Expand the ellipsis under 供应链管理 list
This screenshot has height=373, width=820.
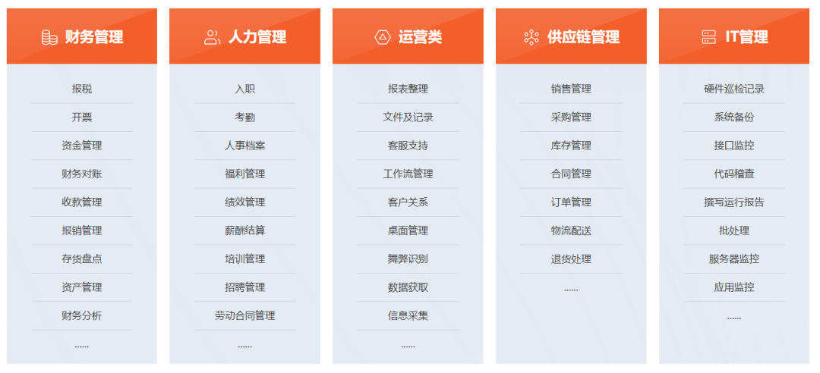click(571, 288)
